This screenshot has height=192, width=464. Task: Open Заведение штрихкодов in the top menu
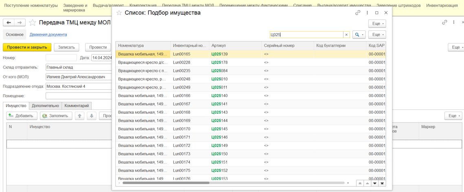pos(398,6)
